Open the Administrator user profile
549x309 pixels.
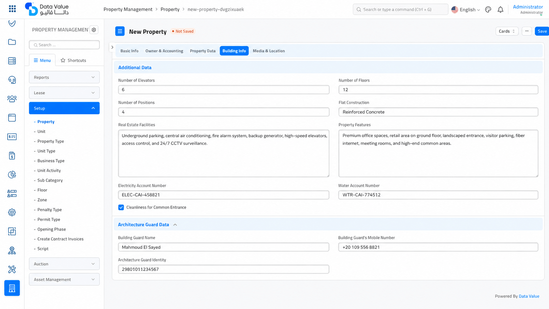tap(528, 9)
